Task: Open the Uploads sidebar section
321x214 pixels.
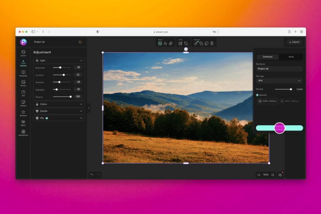Action: [23, 63]
